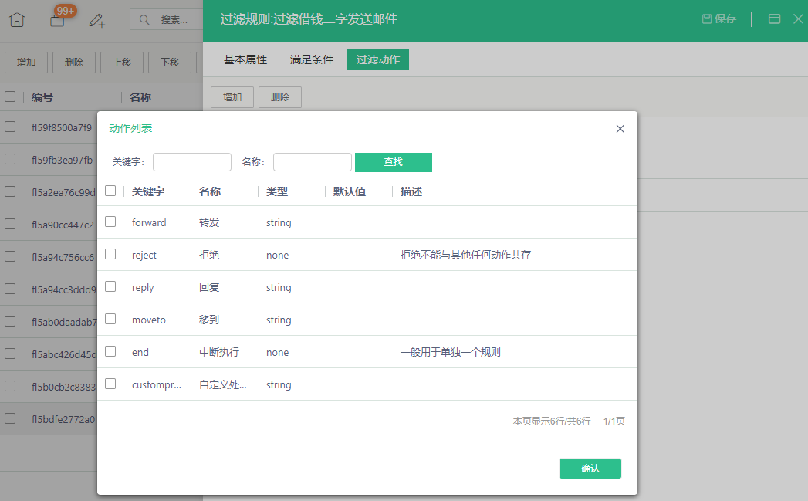Focus the 关键字 input field

coord(192,162)
